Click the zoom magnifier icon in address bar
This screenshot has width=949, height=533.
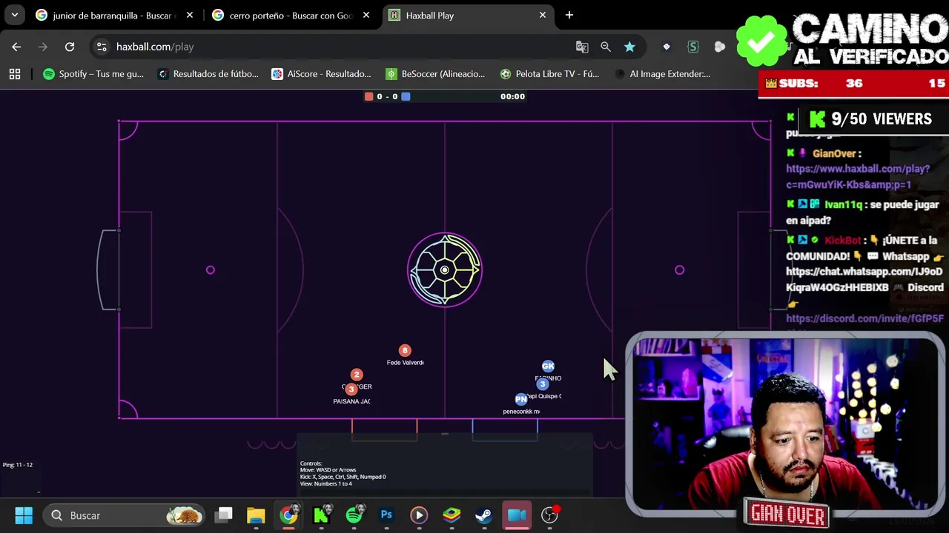click(x=606, y=47)
